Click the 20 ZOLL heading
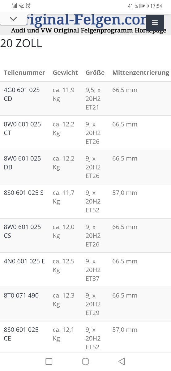This screenshot has width=171, height=371. tap(21, 44)
